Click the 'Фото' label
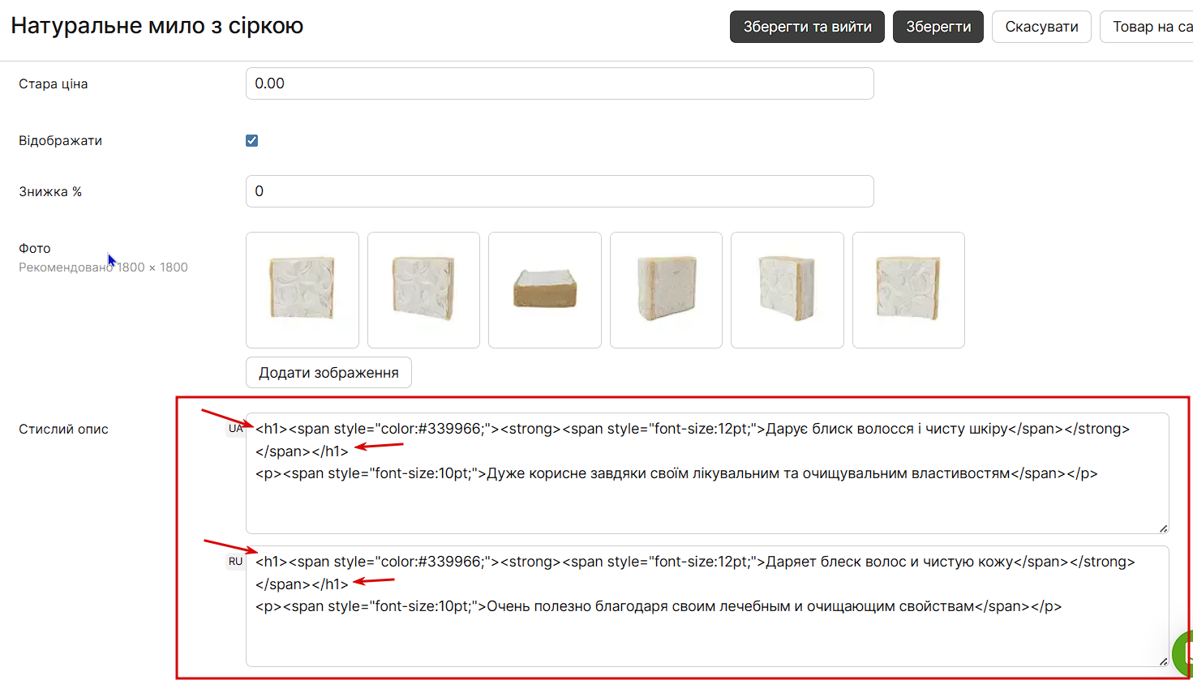1193x680 pixels. (x=35, y=249)
